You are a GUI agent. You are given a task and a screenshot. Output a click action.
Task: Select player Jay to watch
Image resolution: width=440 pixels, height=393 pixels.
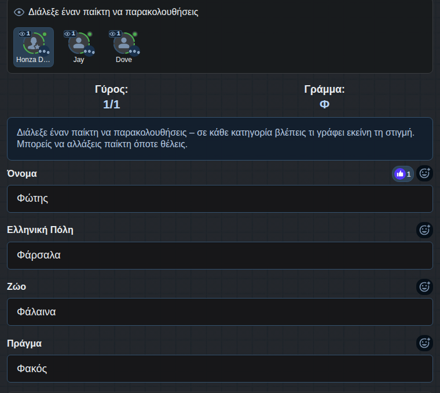[x=79, y=47]
